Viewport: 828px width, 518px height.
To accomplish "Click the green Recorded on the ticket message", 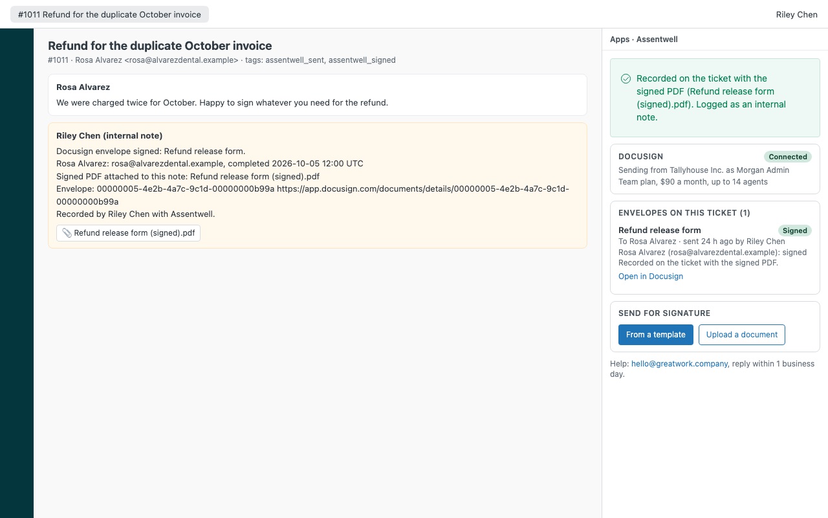I will pos(711,98).
